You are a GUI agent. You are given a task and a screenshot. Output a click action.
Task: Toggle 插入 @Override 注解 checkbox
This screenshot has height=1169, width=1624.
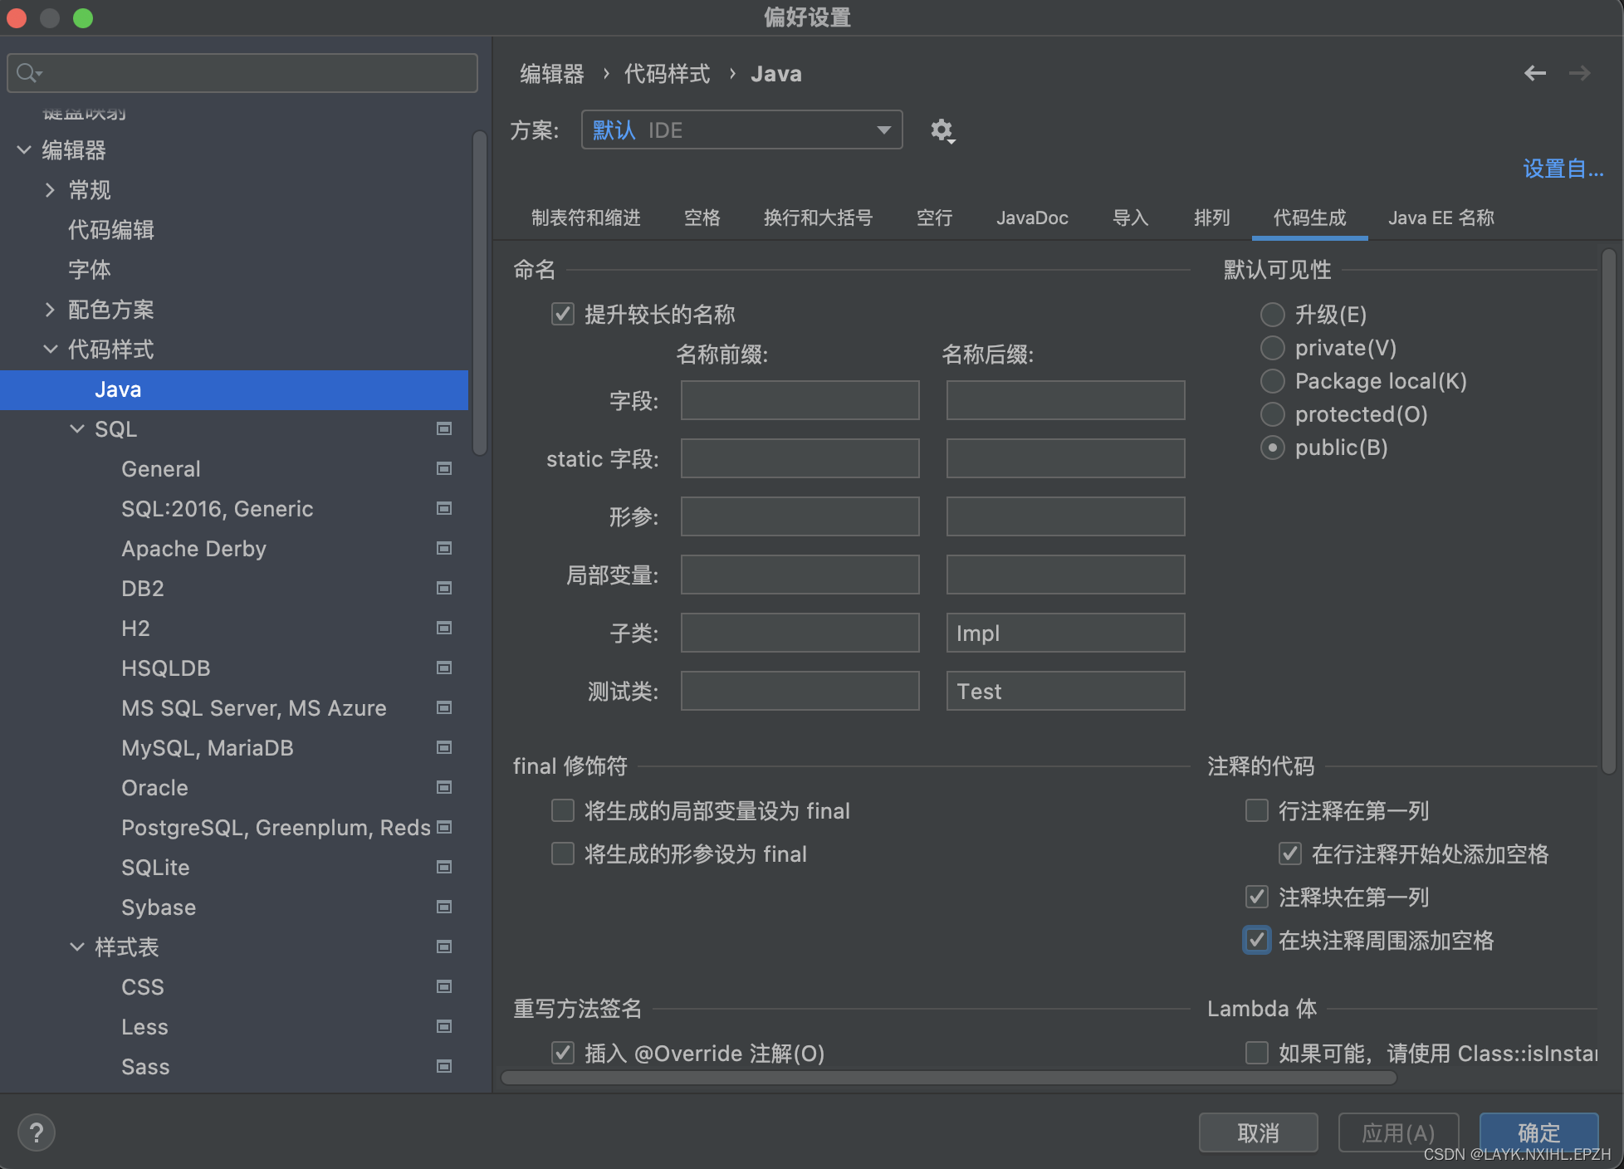click(563, 1053)
